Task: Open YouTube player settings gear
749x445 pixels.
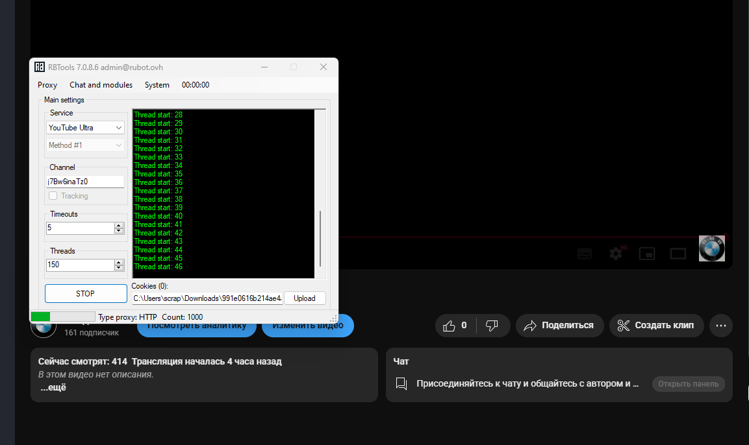Action: 616,254
